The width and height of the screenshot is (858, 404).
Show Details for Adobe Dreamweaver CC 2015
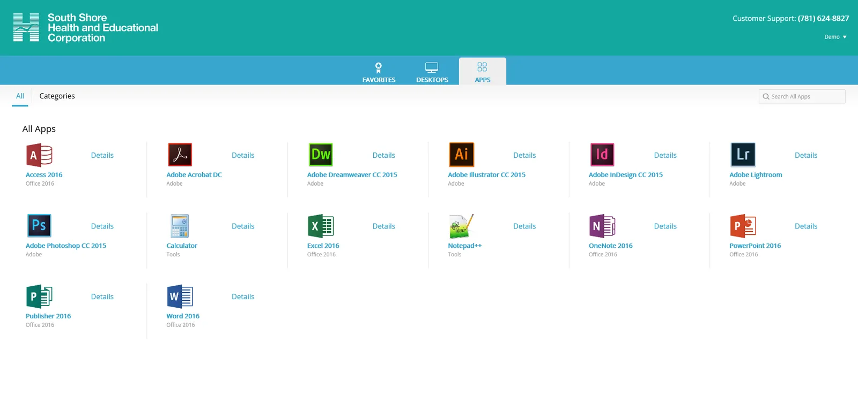click(x=383, y=155)
